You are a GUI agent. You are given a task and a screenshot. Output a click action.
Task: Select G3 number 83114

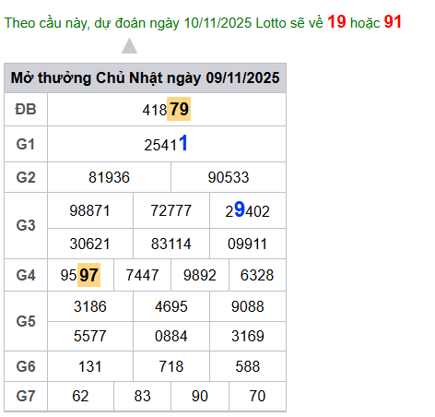(x=171, y=244)
